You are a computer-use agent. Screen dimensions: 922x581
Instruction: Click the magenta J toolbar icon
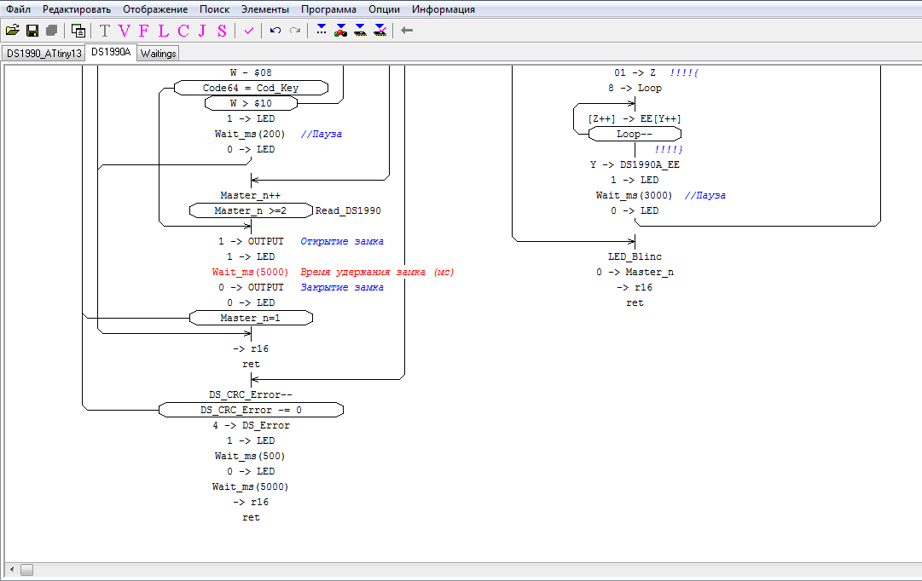(x=202, y=31)
